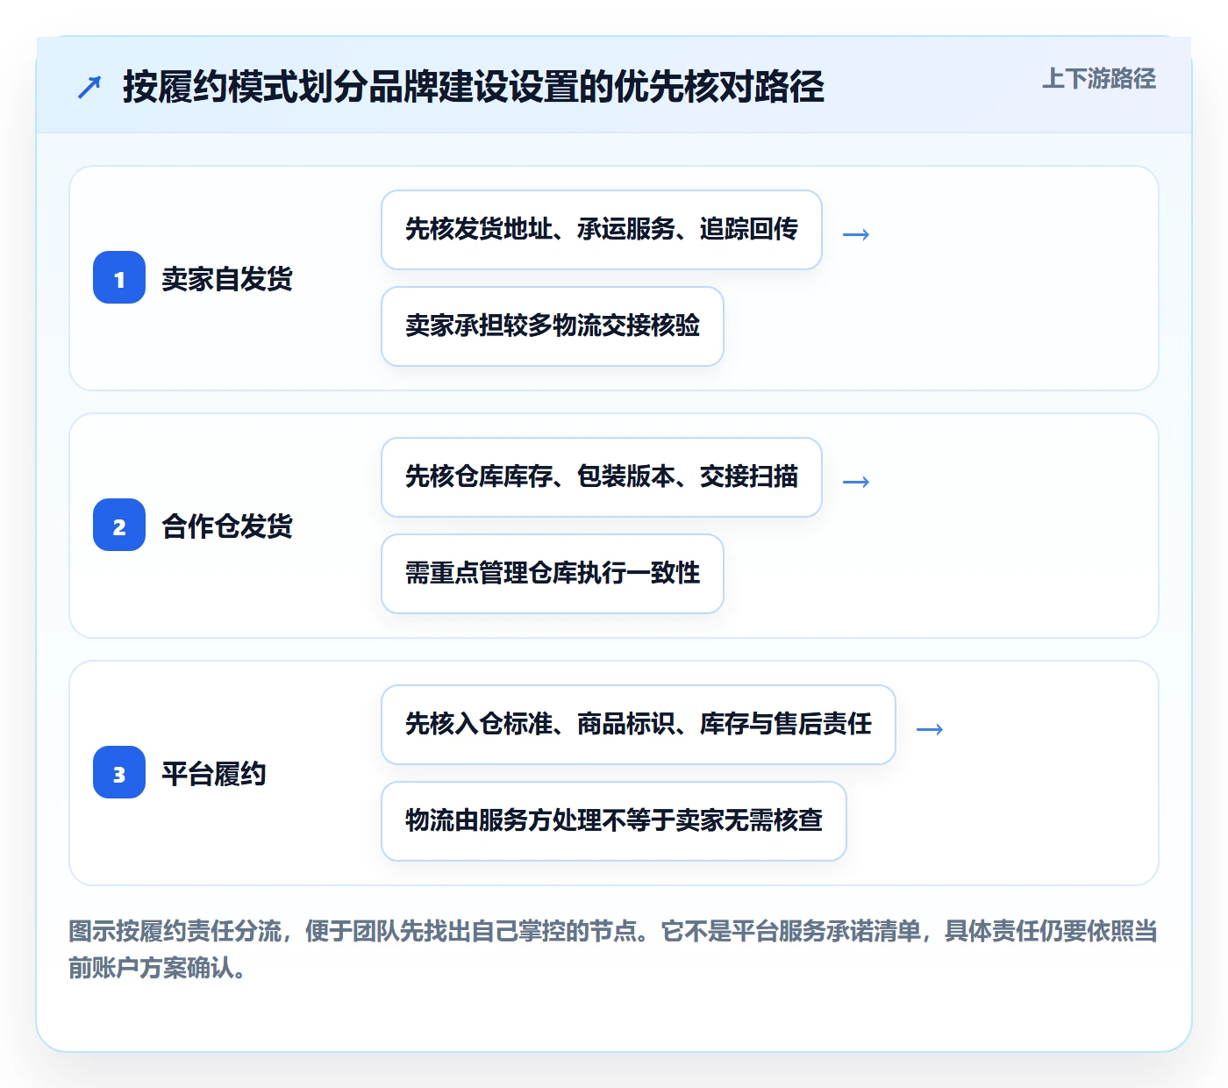The width and height of the screenshot is (1228, 1088).
Task: Click the arrow after 先核入仓标准 box
Action: (930, 729)
